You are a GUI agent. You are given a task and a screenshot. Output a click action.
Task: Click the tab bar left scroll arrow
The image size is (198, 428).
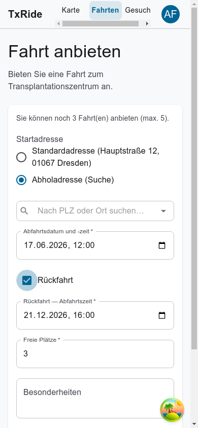58,24
